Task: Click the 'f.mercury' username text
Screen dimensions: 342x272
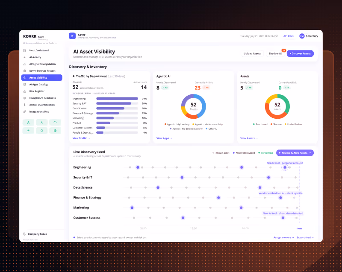Action: (x=312, y=36)
